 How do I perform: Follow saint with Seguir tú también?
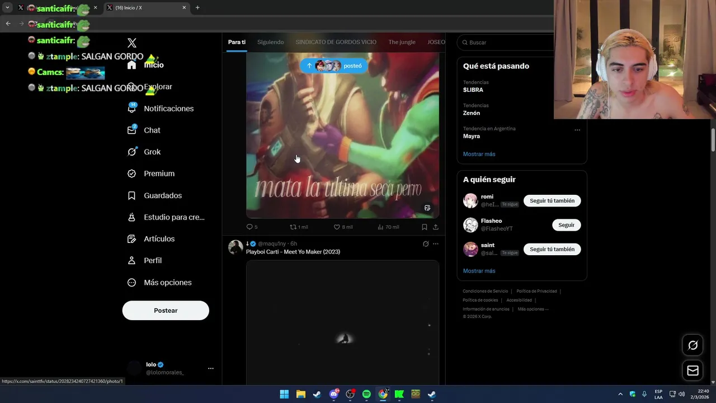point(552,249)
